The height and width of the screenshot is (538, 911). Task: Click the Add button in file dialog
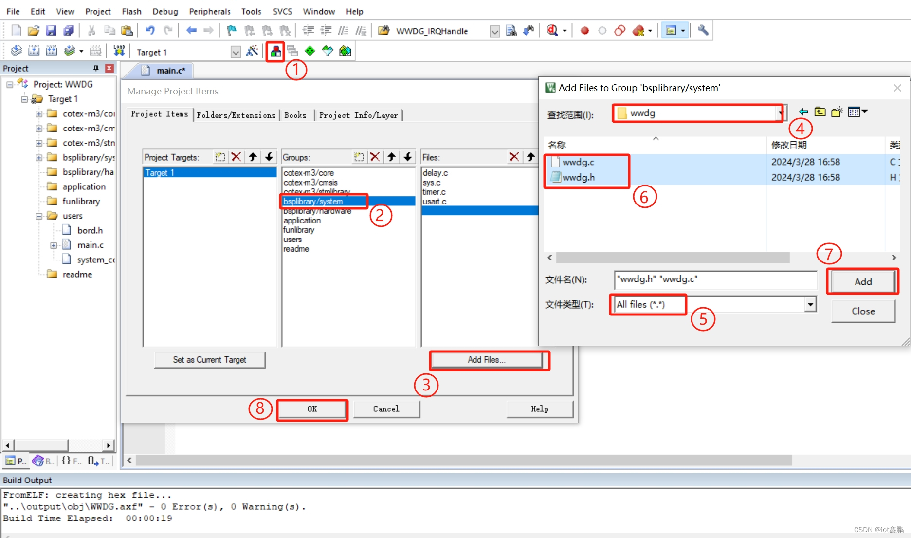(x=863, y=281)
